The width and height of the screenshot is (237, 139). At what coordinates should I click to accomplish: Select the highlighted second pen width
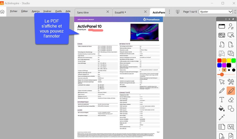point(224,70)
